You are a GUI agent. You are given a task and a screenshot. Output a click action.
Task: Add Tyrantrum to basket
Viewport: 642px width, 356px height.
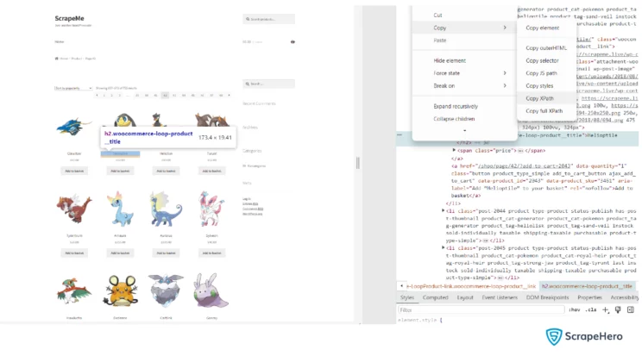[74, 253]
